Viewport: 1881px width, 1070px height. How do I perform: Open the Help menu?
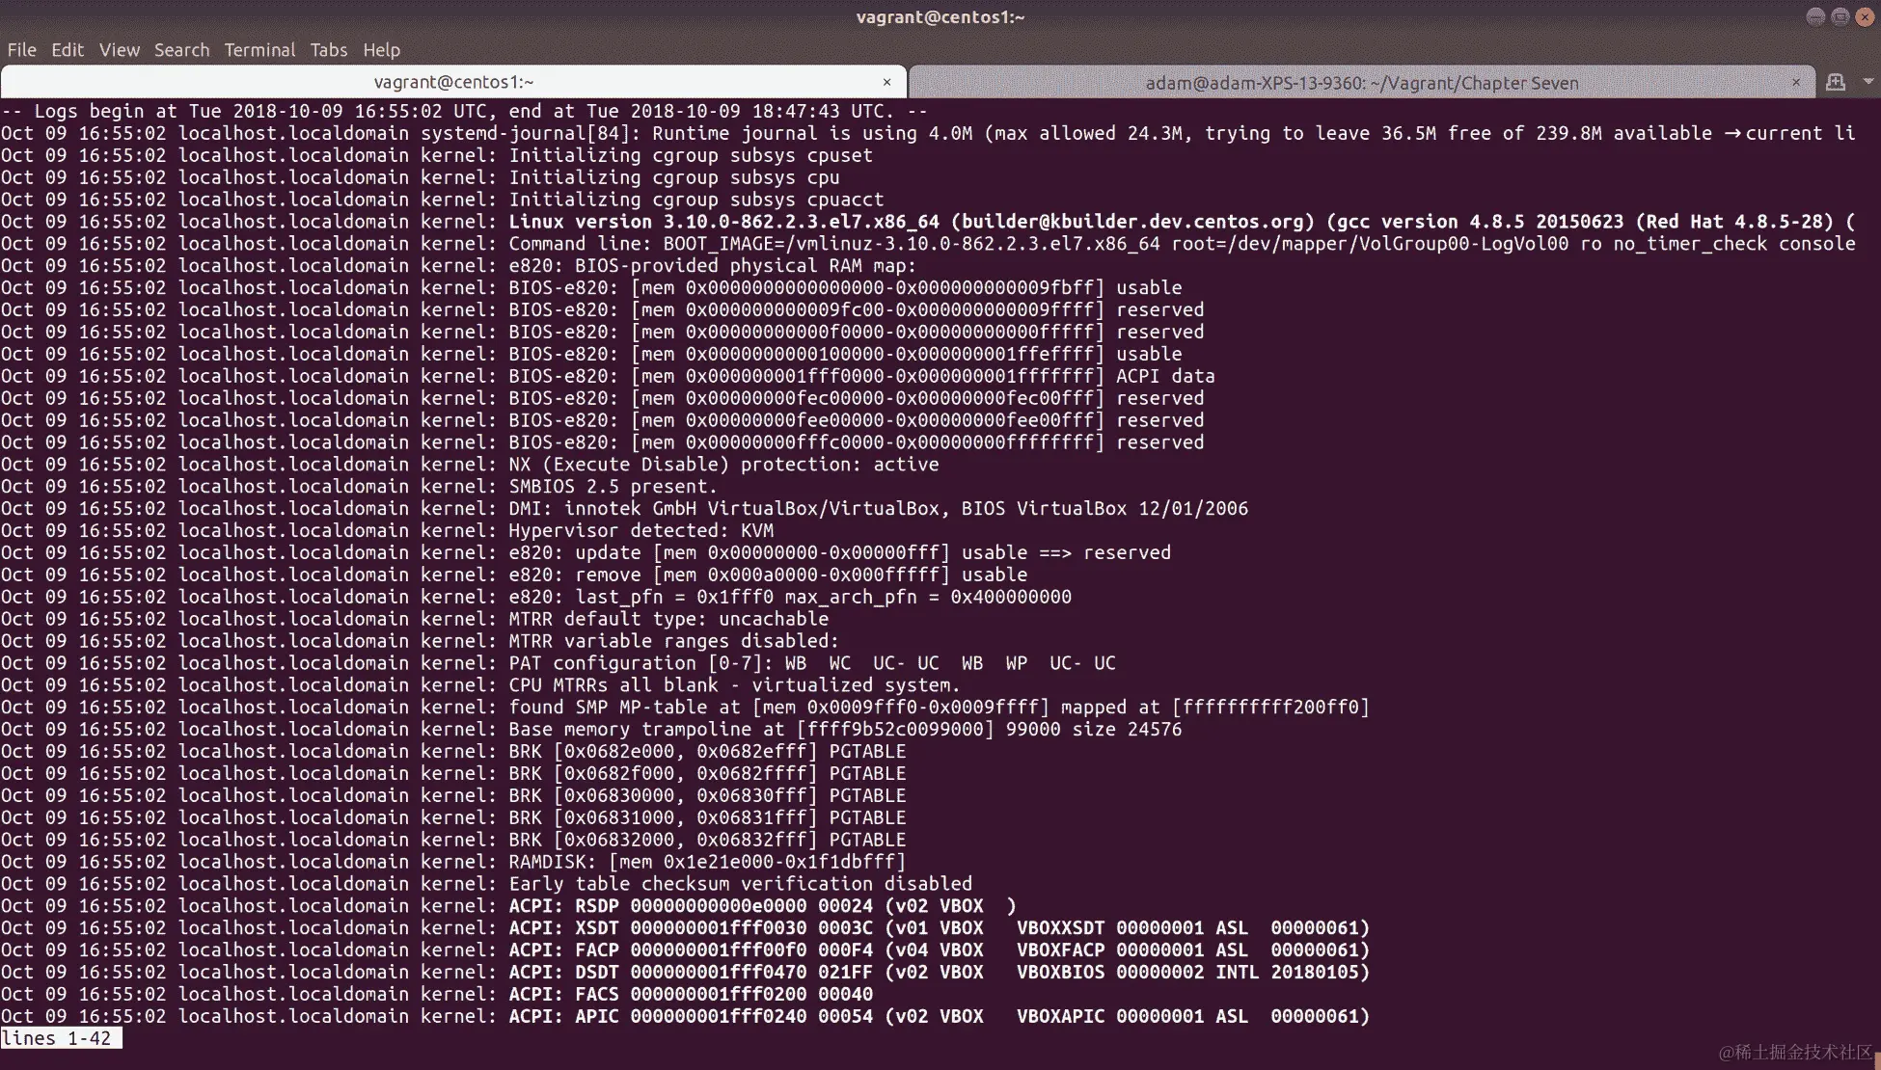coord(381,50)
